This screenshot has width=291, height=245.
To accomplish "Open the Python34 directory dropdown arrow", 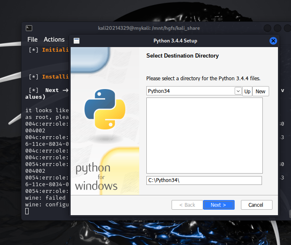I will 238,91.
